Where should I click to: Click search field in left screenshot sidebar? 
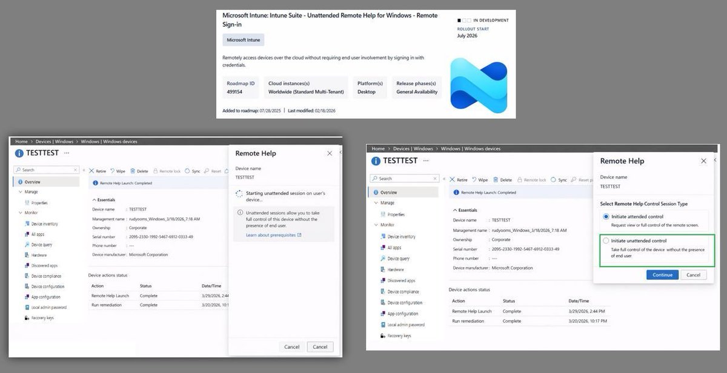pos(46,170)
